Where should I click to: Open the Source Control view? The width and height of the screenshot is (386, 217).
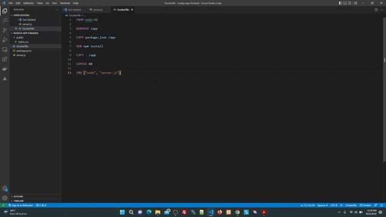(5, 30)
